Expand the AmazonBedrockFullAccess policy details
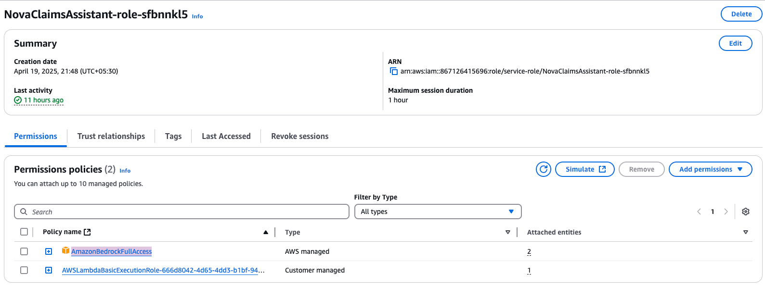The height and width of the screenshot is (287, 765). coord(49,251)
